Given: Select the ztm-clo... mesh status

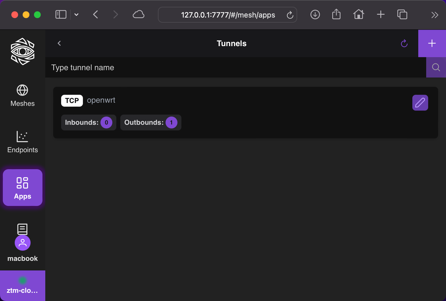Looking at the screenshot, I should (22, 285).
